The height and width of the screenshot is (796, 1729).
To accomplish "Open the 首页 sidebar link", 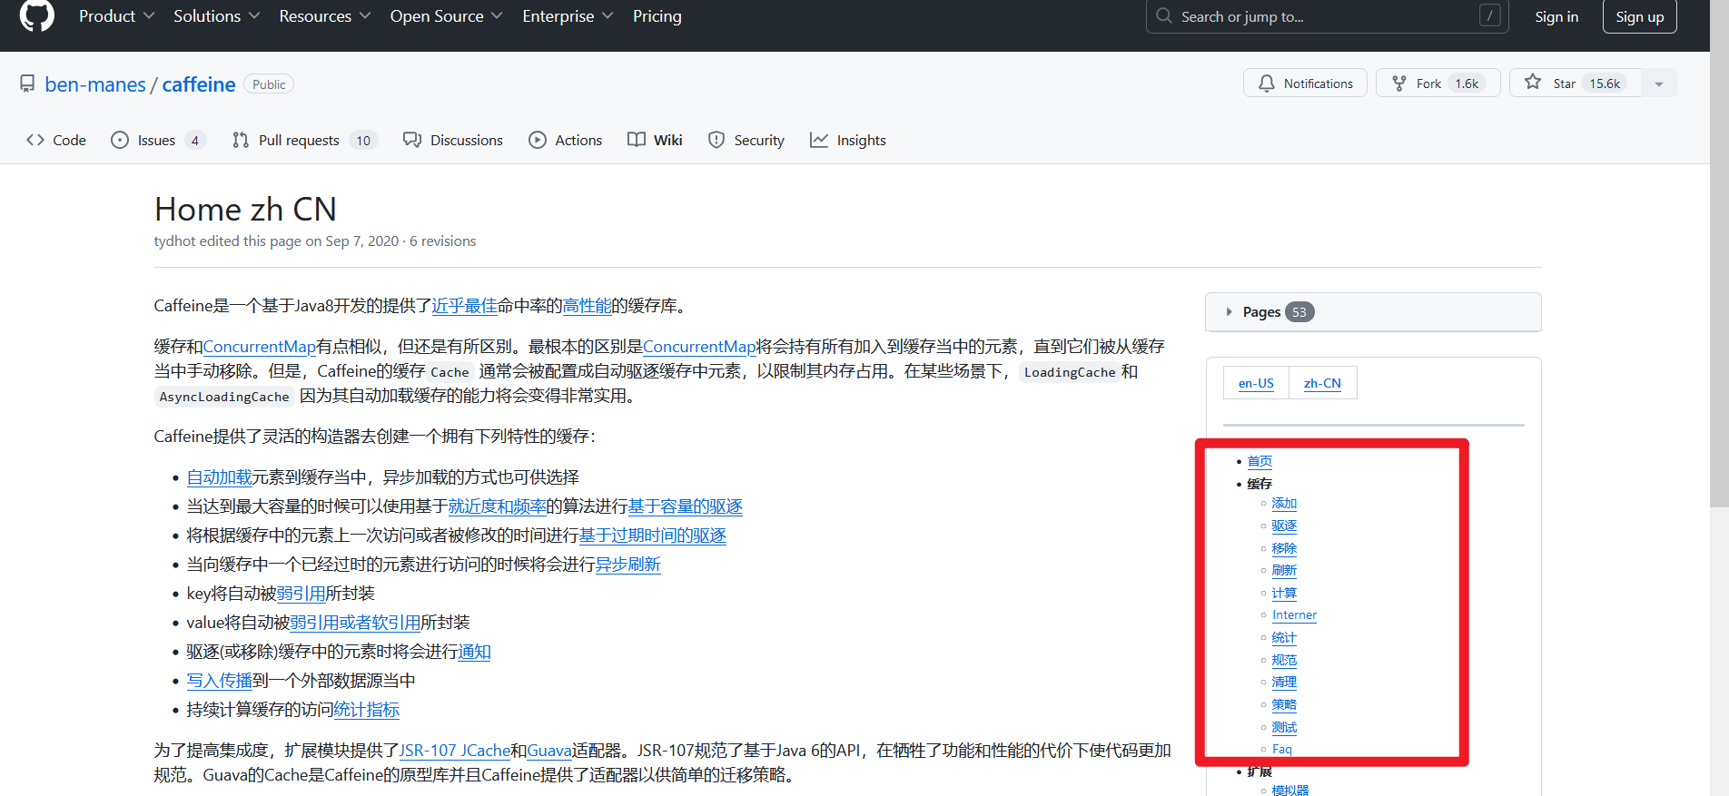I will click(x=1260, y=461).
